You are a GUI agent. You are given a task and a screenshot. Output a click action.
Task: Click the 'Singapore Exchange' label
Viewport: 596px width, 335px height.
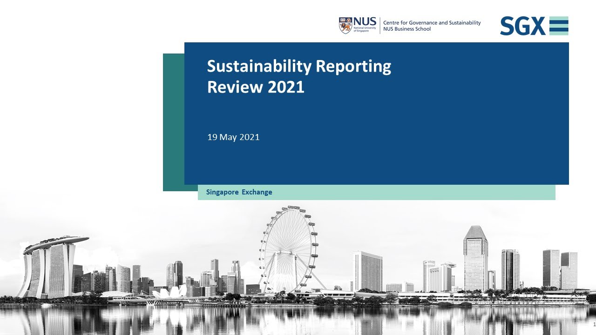point(239,192)
